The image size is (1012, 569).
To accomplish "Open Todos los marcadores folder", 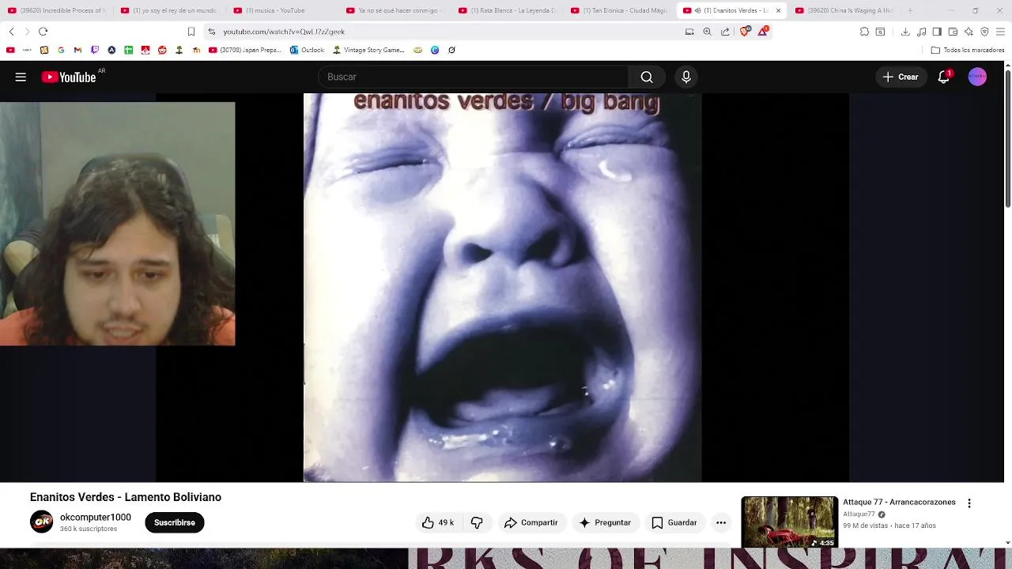I will [968, 50].
